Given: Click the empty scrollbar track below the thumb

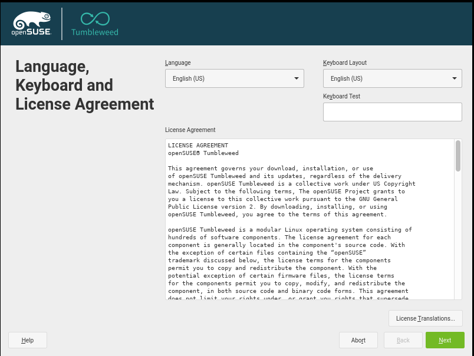Looking at the screenshot, I should pyautogui.click(x=458, y=236).
